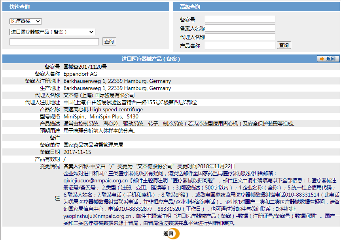Expand the 进口医疗器械产品(备案) dropdown
The width and height of the screenshot is (341, 240).
[x=52, y=32]
